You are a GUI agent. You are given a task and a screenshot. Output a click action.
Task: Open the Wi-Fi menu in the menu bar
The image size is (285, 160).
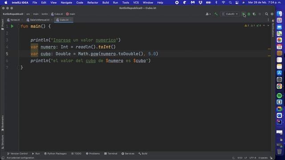224,3
